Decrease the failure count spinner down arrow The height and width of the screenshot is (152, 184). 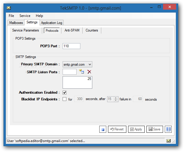(x=116, y=100)
